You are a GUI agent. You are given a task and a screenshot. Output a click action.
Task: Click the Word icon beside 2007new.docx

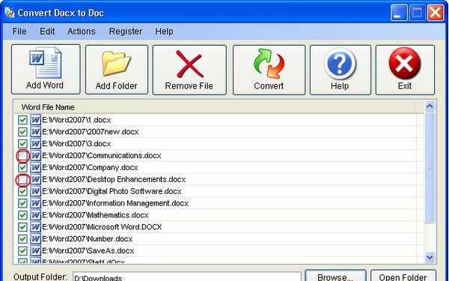point(35,132)
